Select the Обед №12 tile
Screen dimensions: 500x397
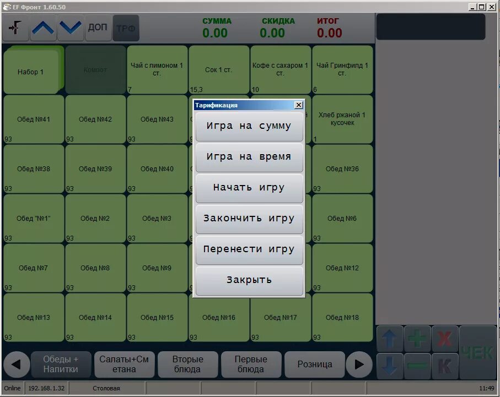click(342, 268)
